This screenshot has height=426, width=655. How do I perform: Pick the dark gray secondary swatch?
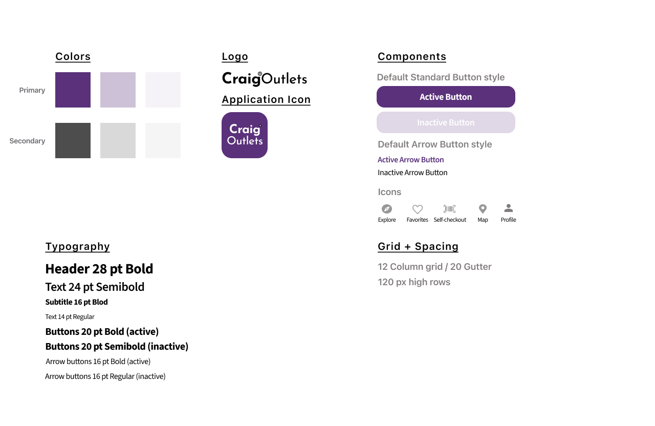pos(73,140)
